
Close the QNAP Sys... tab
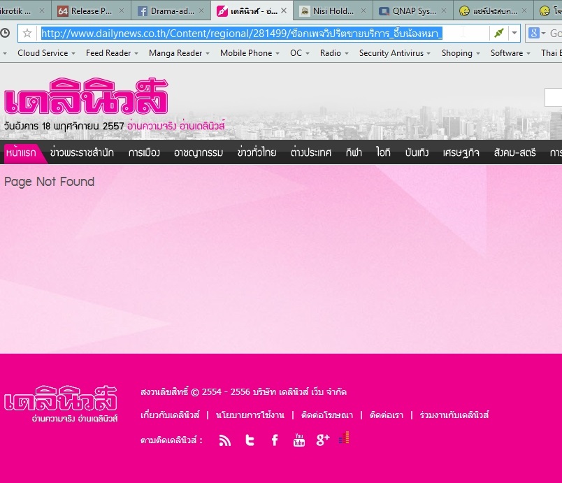[x=444, y=10]
